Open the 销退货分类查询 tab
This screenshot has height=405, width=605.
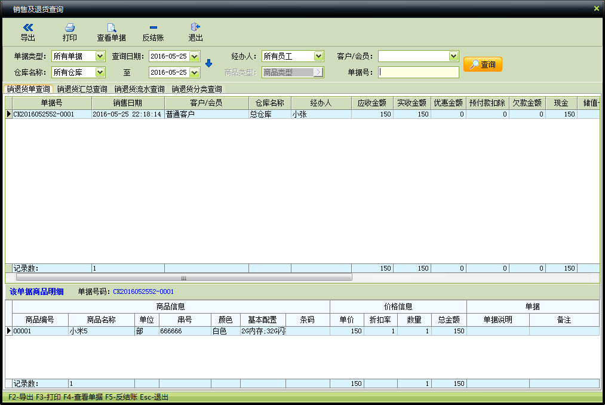point(196,89)
